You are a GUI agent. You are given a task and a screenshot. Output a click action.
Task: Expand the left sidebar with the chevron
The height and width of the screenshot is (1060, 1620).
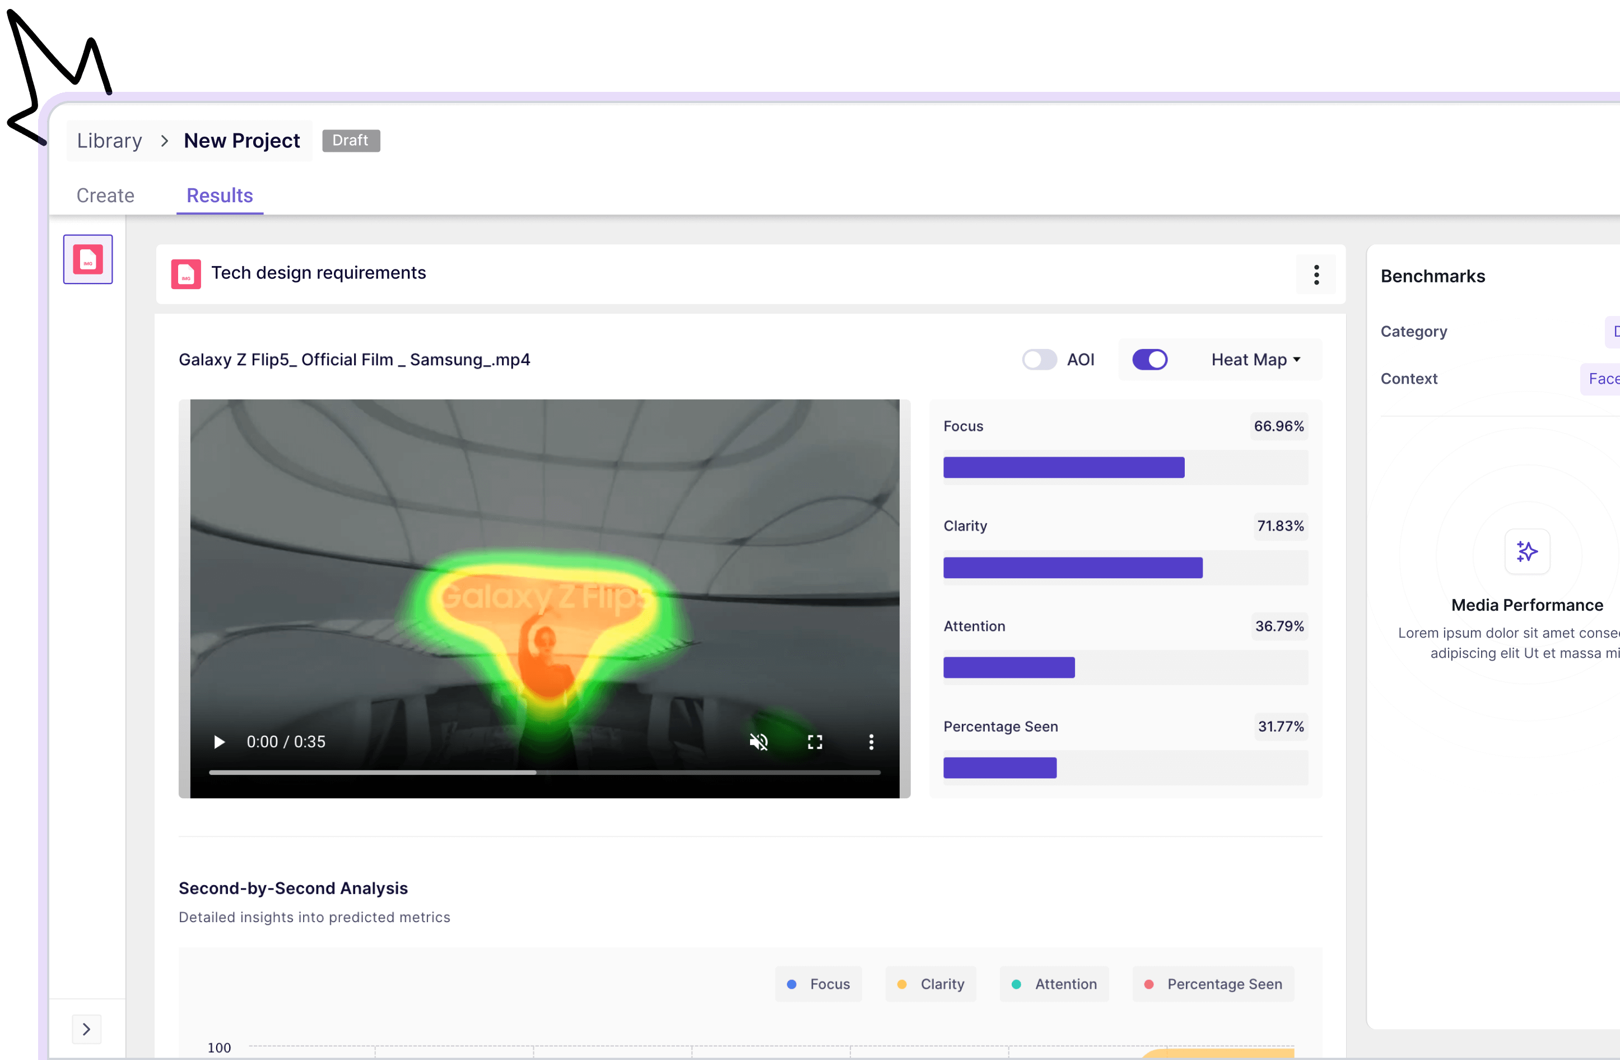coord(86,1029)
